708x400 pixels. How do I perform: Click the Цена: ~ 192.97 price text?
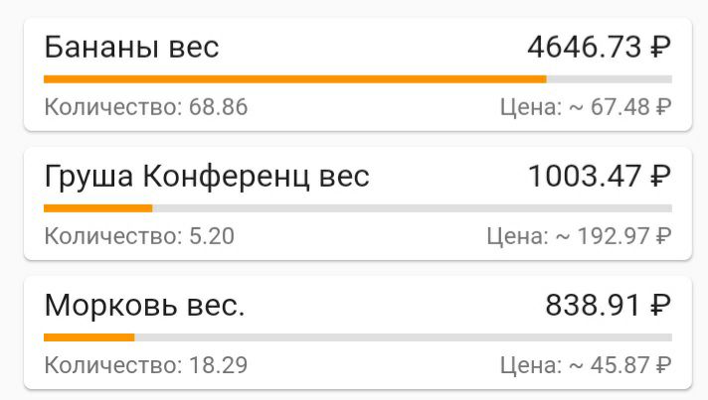(579, 236)
